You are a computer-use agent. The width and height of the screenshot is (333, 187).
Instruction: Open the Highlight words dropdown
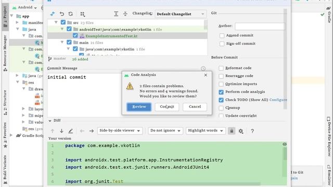(x=206, y=130)
